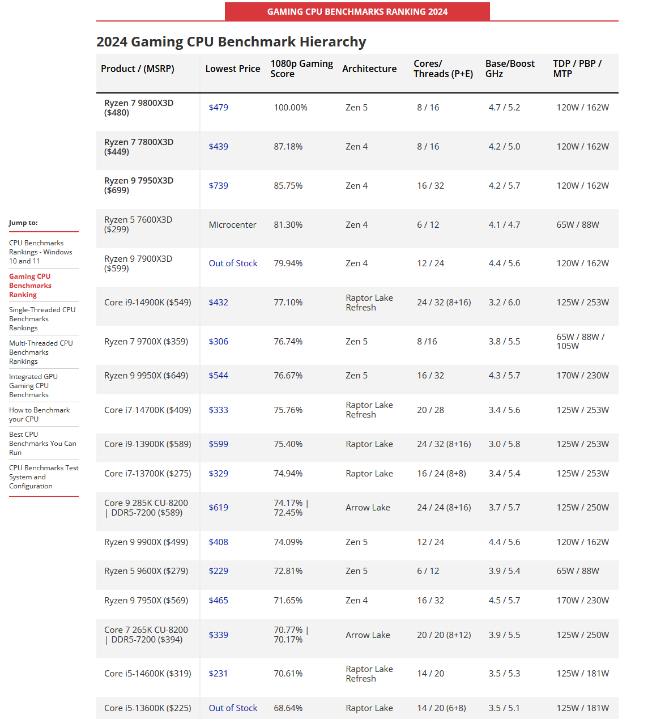Jump to Multi-Threaded CPU Benchmarks Rankings
The image size is (652, 719).
(x=41, y=352)
